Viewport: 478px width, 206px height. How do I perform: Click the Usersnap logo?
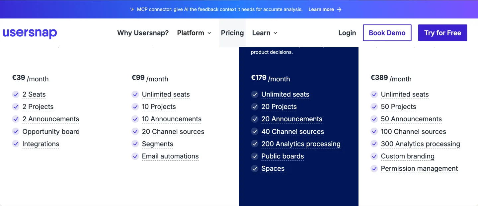(30, 33)
